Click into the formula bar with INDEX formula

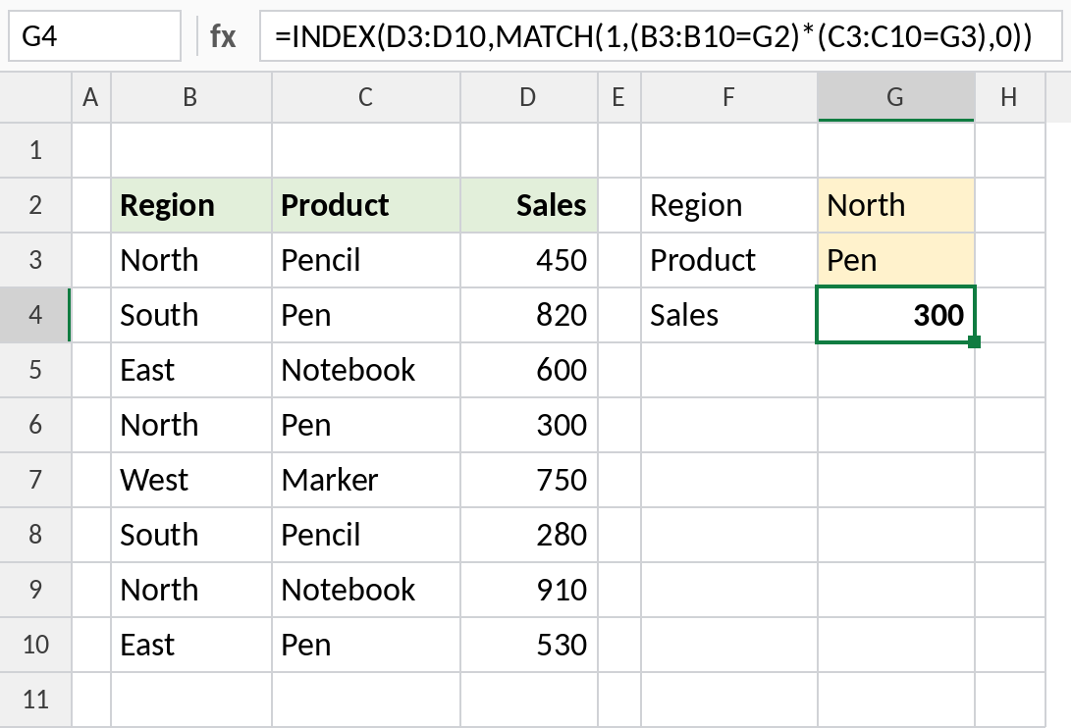coord(661,36)
